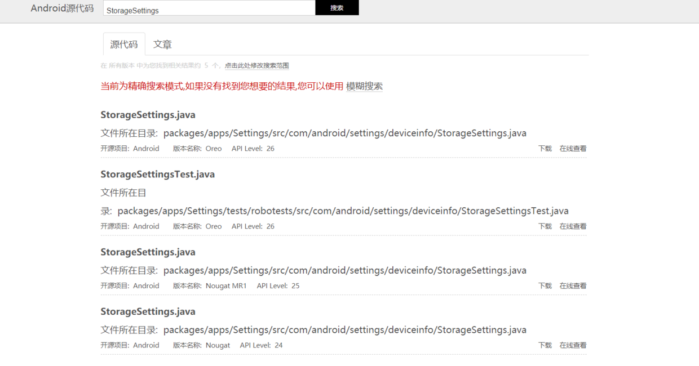
Task: Click the Android project link of first result
Action: [146, 148]
